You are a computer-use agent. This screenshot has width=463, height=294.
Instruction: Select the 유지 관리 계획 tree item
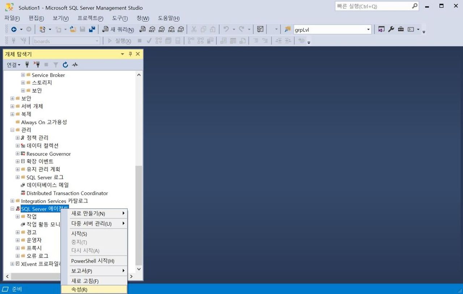pos(43,169)
